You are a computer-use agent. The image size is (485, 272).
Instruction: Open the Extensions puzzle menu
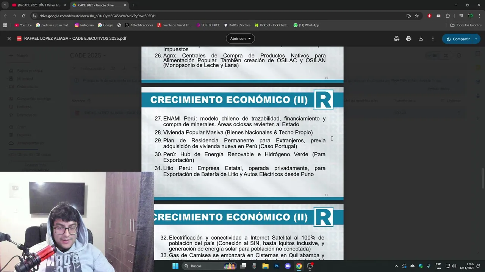click(448, 16)
